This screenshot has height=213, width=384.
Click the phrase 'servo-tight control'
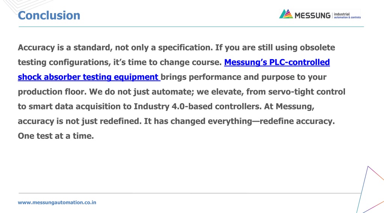tap(307, 92)
